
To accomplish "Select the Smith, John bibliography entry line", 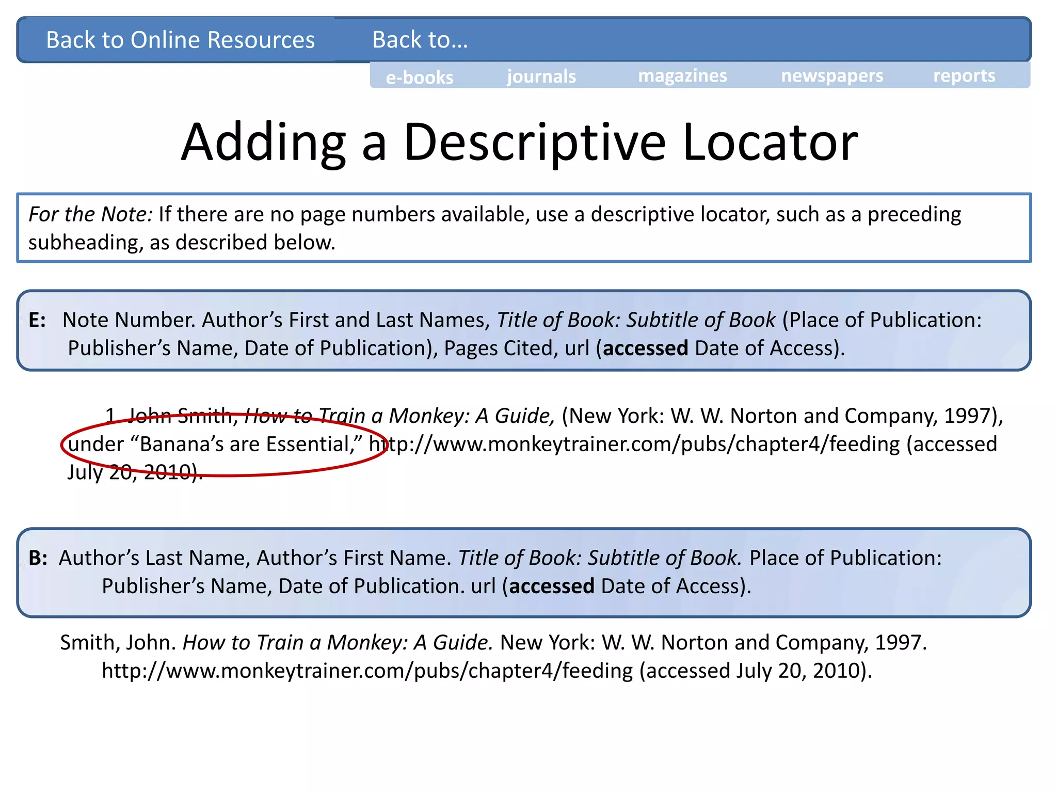I will pos(493,642).
